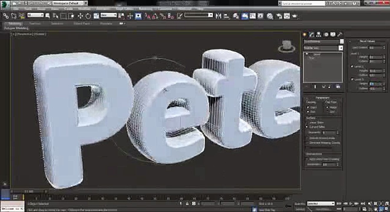Switch to the Create command panel

305,34
